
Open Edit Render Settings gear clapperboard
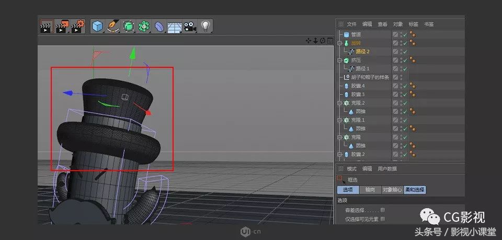pos(78,26)
